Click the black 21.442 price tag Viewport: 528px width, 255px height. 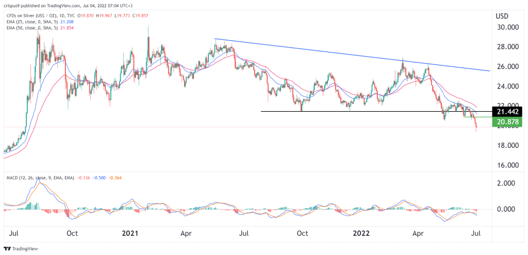click(507, 112)
